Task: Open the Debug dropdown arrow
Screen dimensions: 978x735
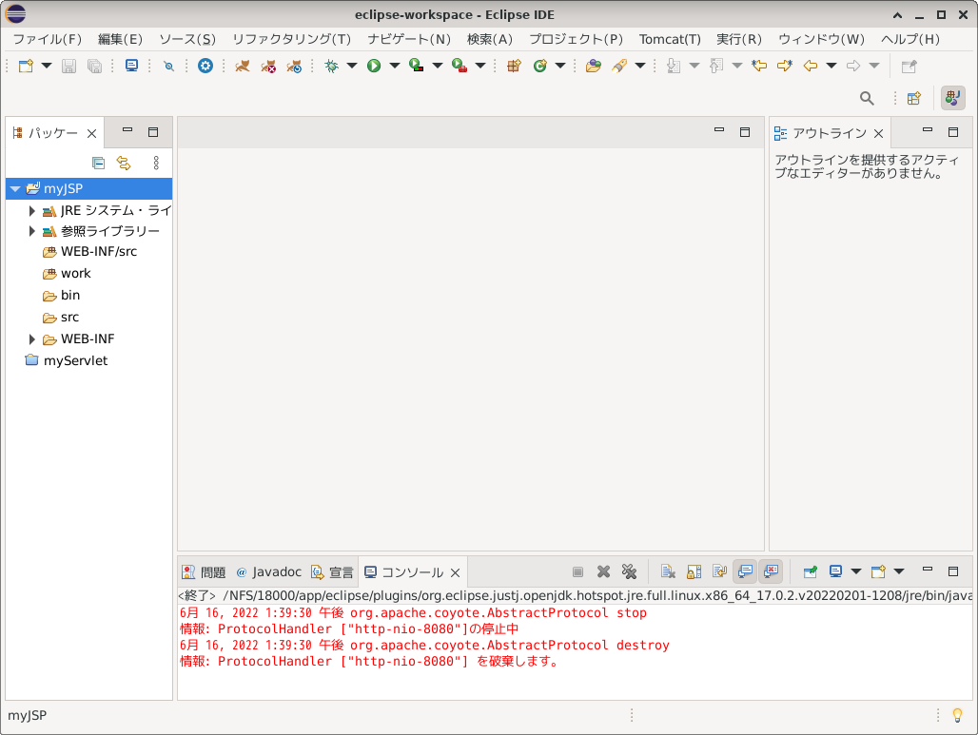Action: pos(352,66)
